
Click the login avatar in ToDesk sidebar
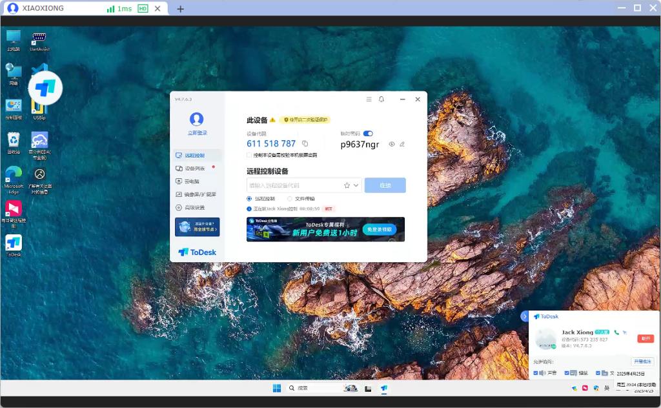click(x=196, y=119)
